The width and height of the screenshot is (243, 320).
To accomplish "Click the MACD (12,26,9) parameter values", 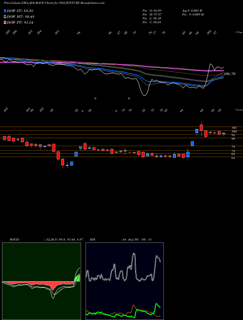I will 64,240.
